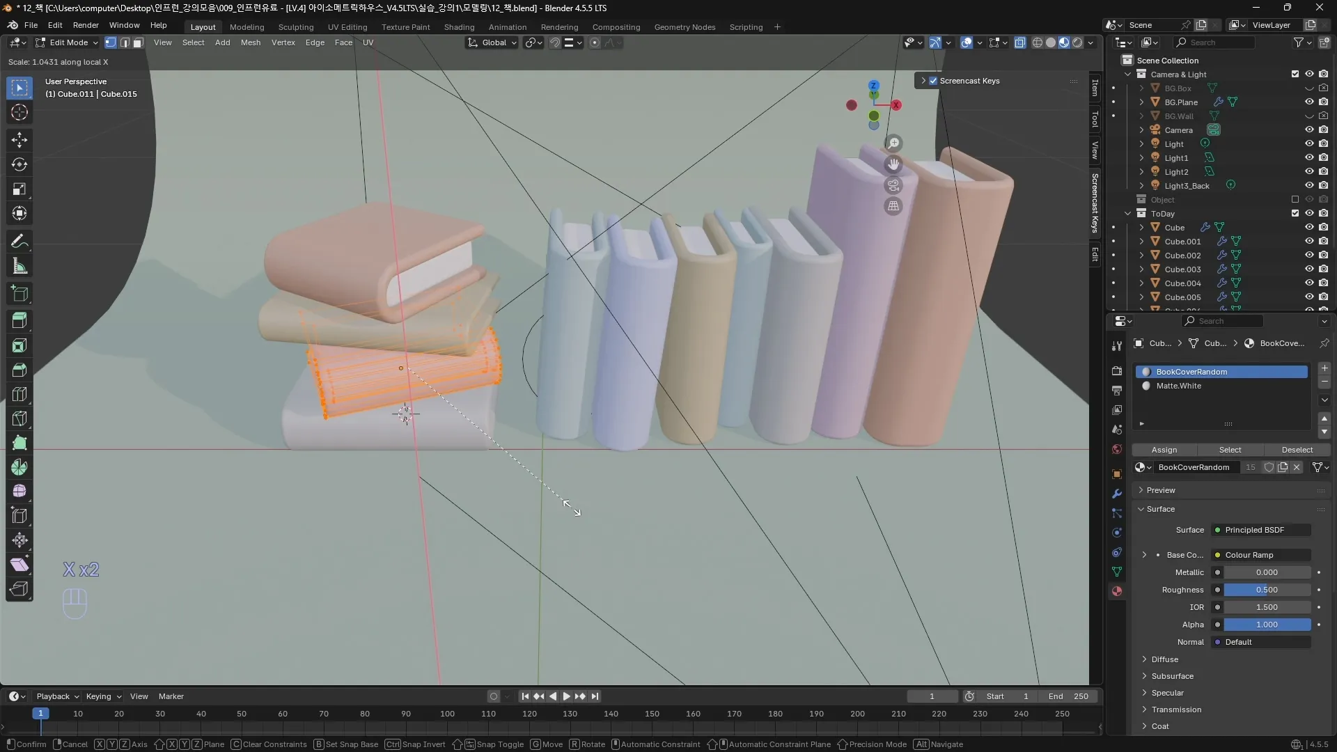Switch to face select mode

click(x=138, y=42)
